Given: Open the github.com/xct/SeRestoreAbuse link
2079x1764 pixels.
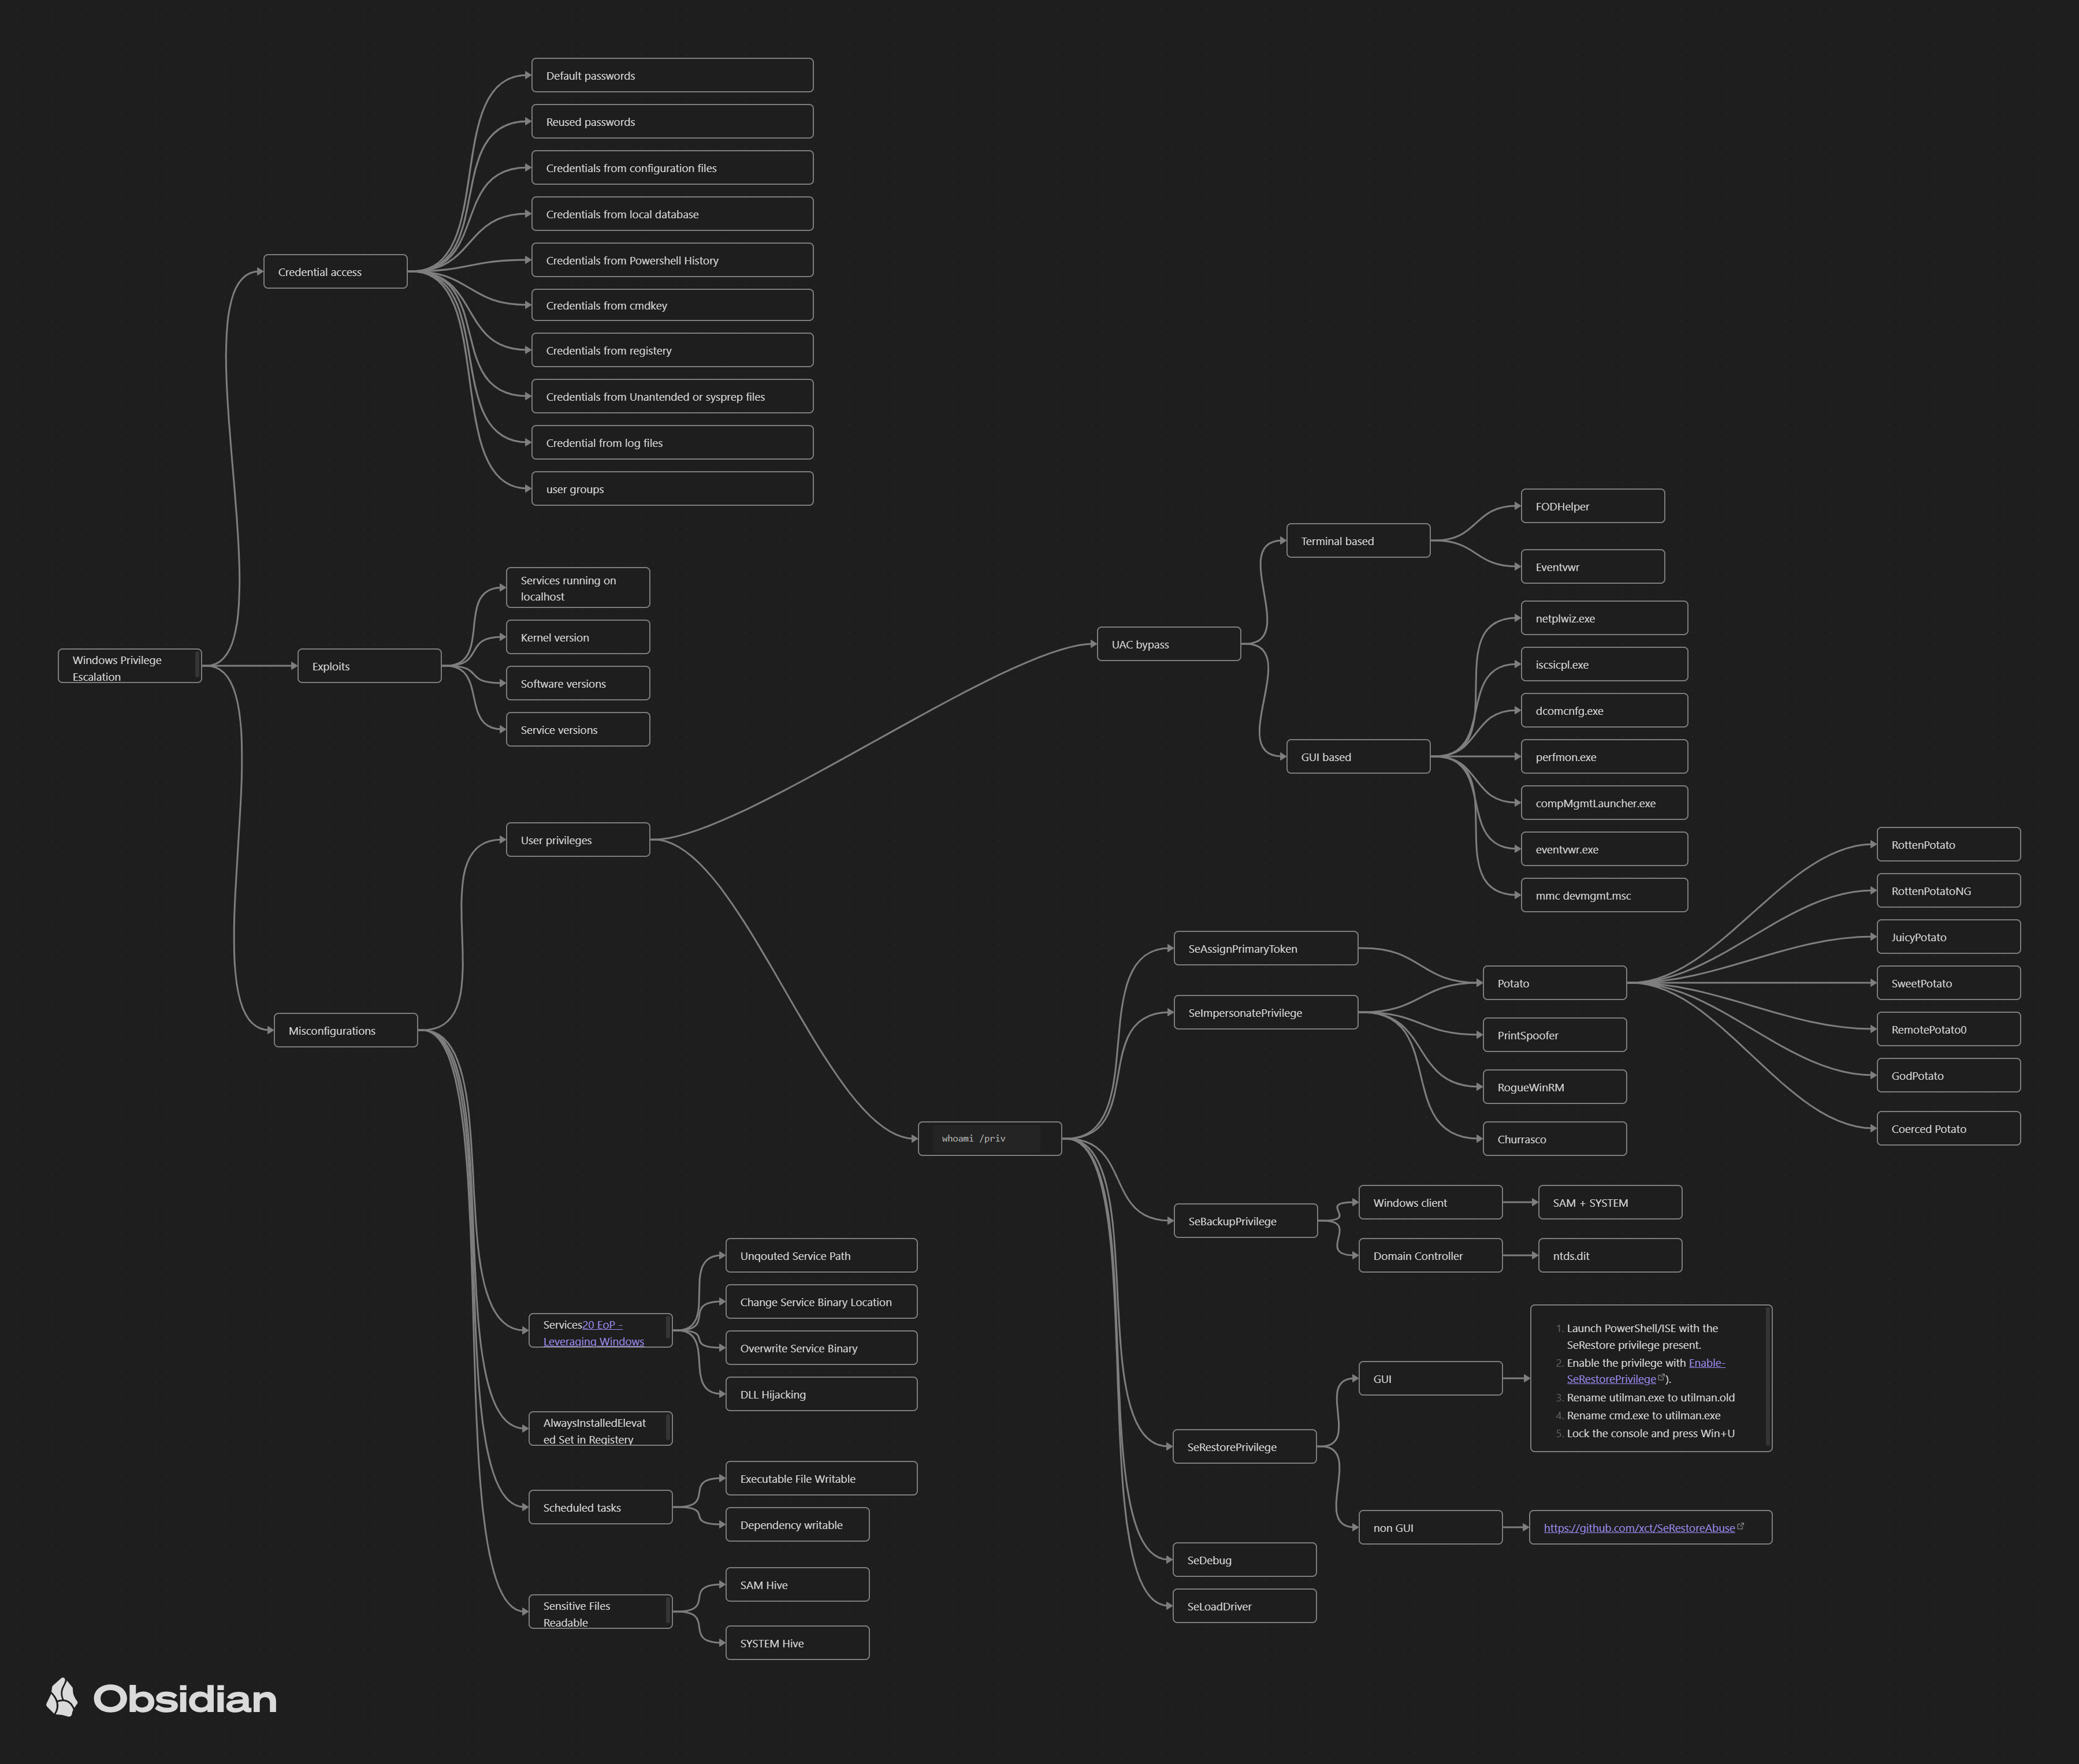Looking at the screenshot, I should [1638, 1528].
